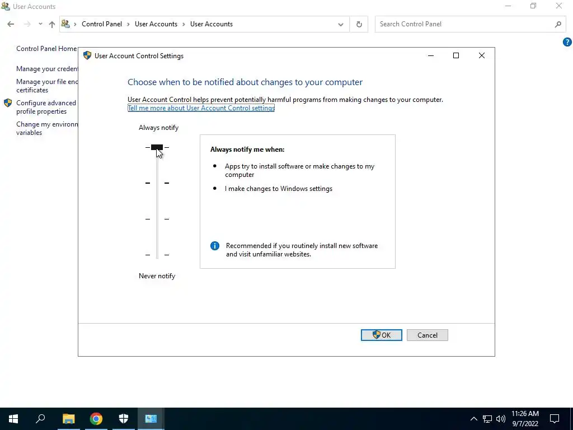
Task: Set slider to the bottom Never notify tick
Action: [157, 255]
